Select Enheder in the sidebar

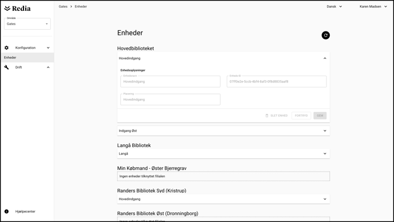[27, 58]
